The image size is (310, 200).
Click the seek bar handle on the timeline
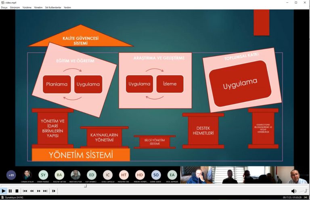point(85,186)
